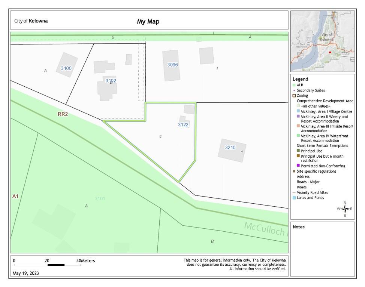The width and height of the screenshot is (365, 287).
Task: Click the address label 3122 on the map
Action: 183,125
